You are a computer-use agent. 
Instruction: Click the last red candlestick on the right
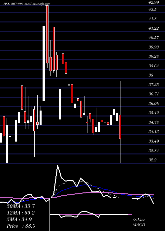pyautogui.click(x=120, y=127)
